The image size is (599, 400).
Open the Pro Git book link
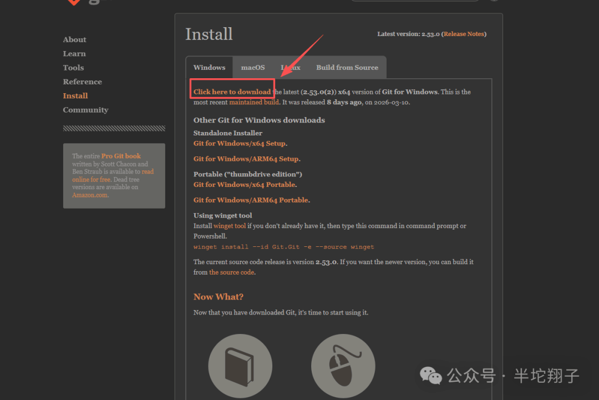click(121, 156)
